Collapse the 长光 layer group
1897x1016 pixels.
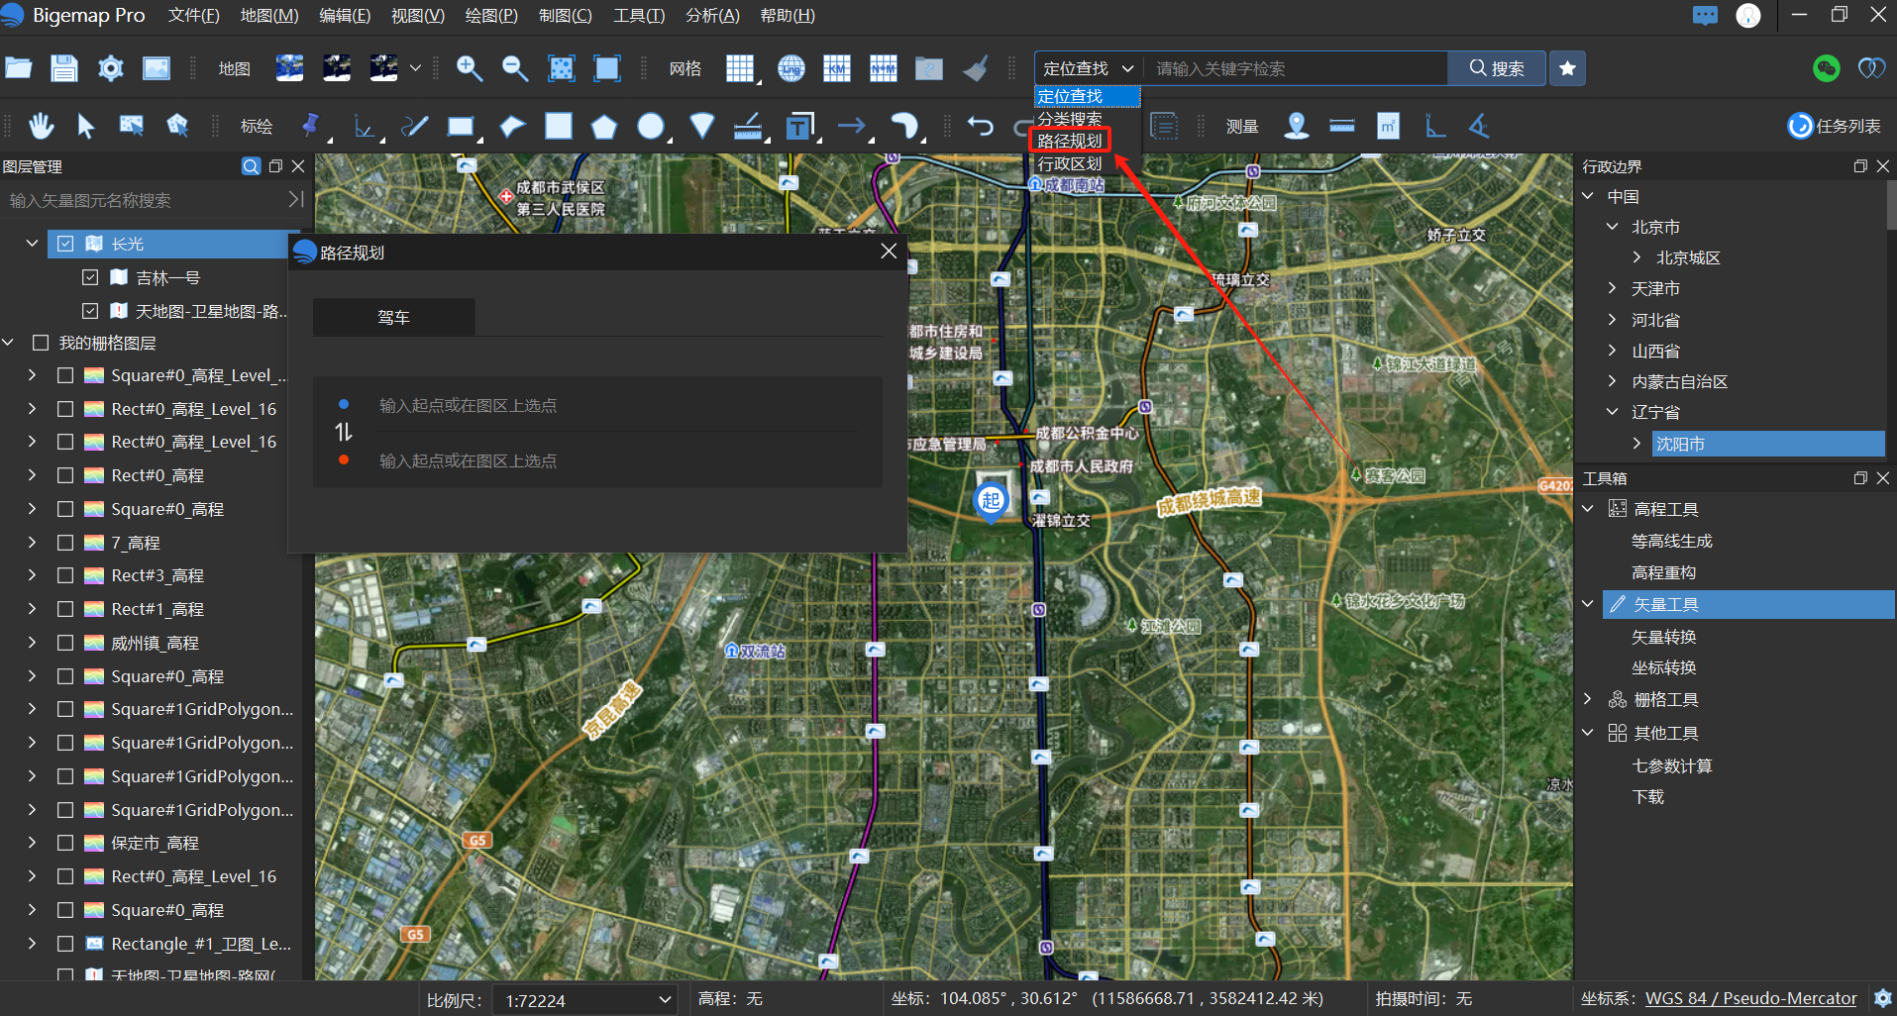tap(32, 244)
